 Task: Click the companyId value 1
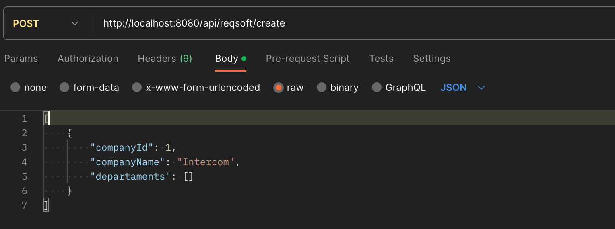[x=168, y=147]
